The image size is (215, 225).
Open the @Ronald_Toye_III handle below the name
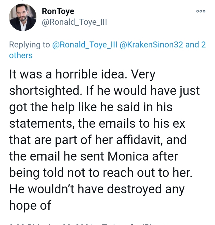[x=74, y=22]
